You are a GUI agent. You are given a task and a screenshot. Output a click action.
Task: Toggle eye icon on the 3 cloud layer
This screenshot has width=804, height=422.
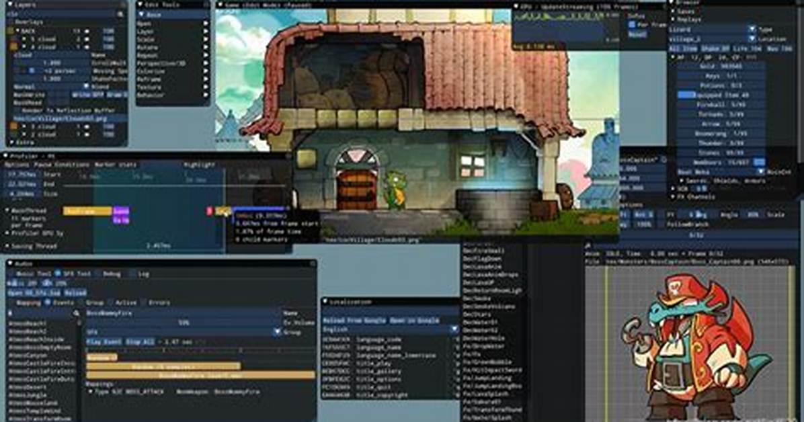tap(87, 126)
